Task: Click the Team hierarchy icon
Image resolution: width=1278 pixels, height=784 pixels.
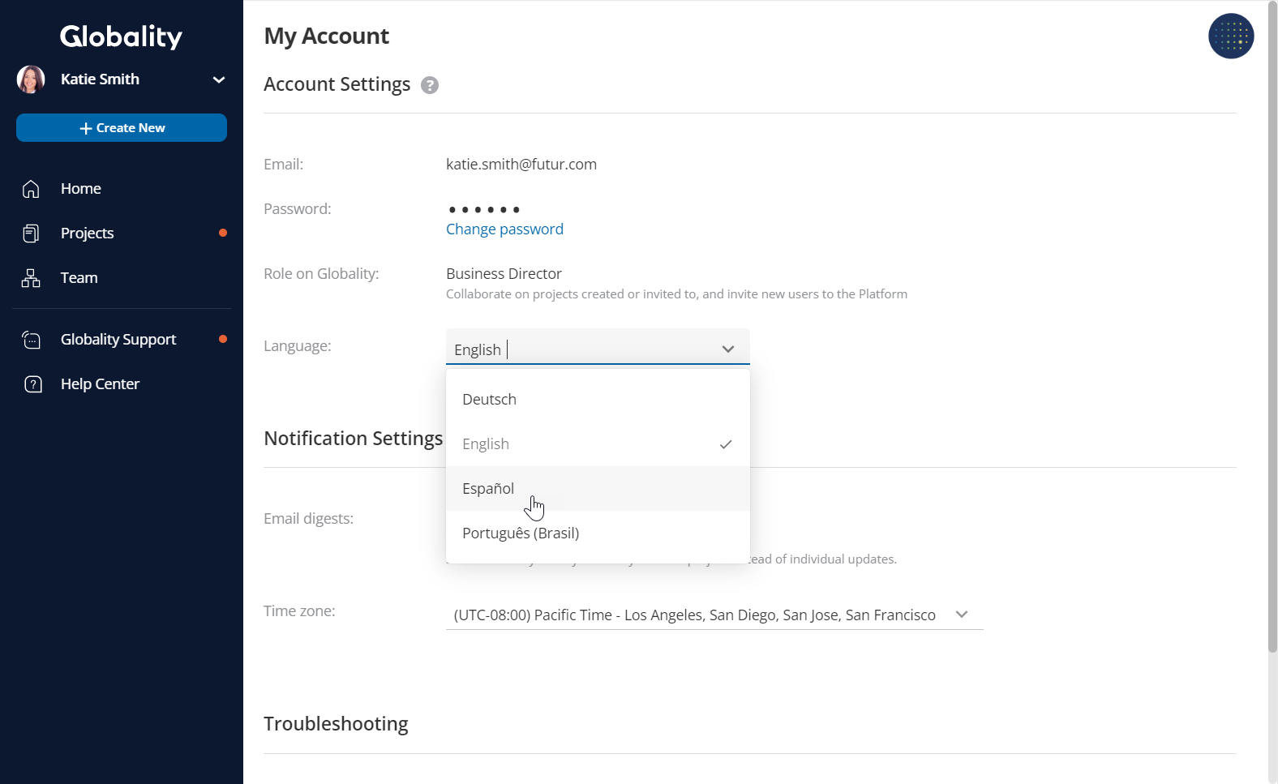Action: pyautogui.click(x=31, y=278)
